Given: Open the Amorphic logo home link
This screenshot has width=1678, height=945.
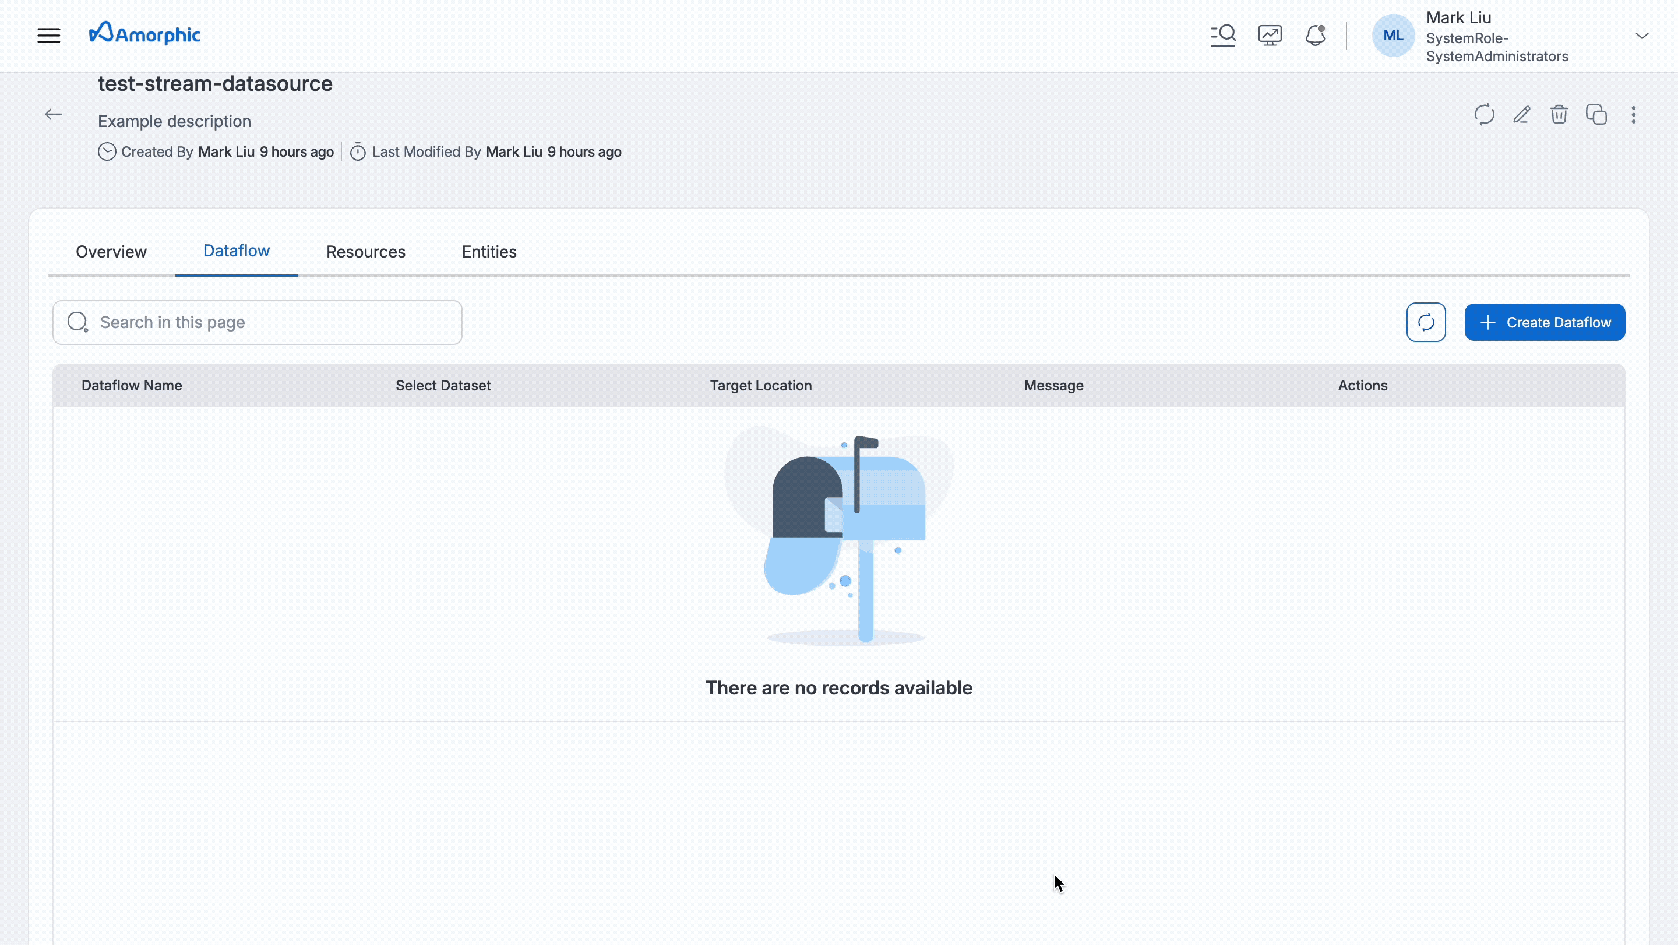Looking at the screenshot, I should 144,33.
